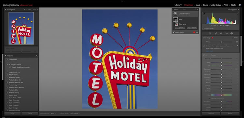Enable the Original Photo checkbox
The height and width of the screenshot is (118, 244).
(203, 29)
